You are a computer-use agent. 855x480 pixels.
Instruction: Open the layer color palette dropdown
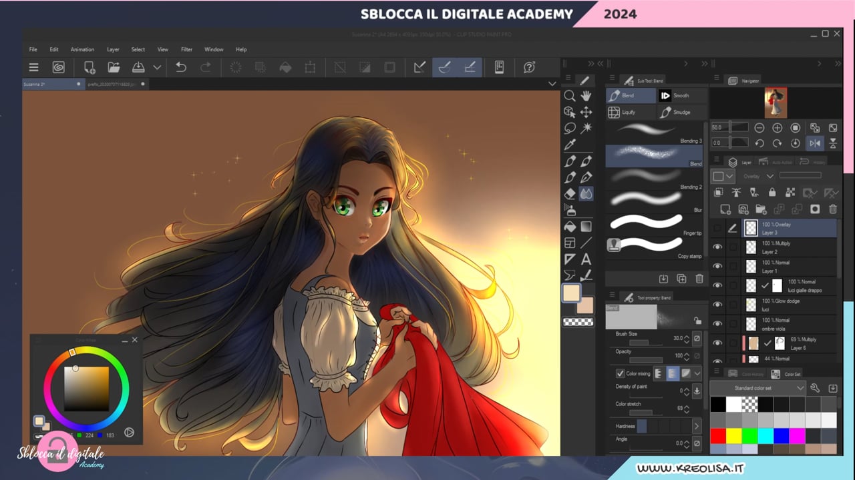point(723,176)
